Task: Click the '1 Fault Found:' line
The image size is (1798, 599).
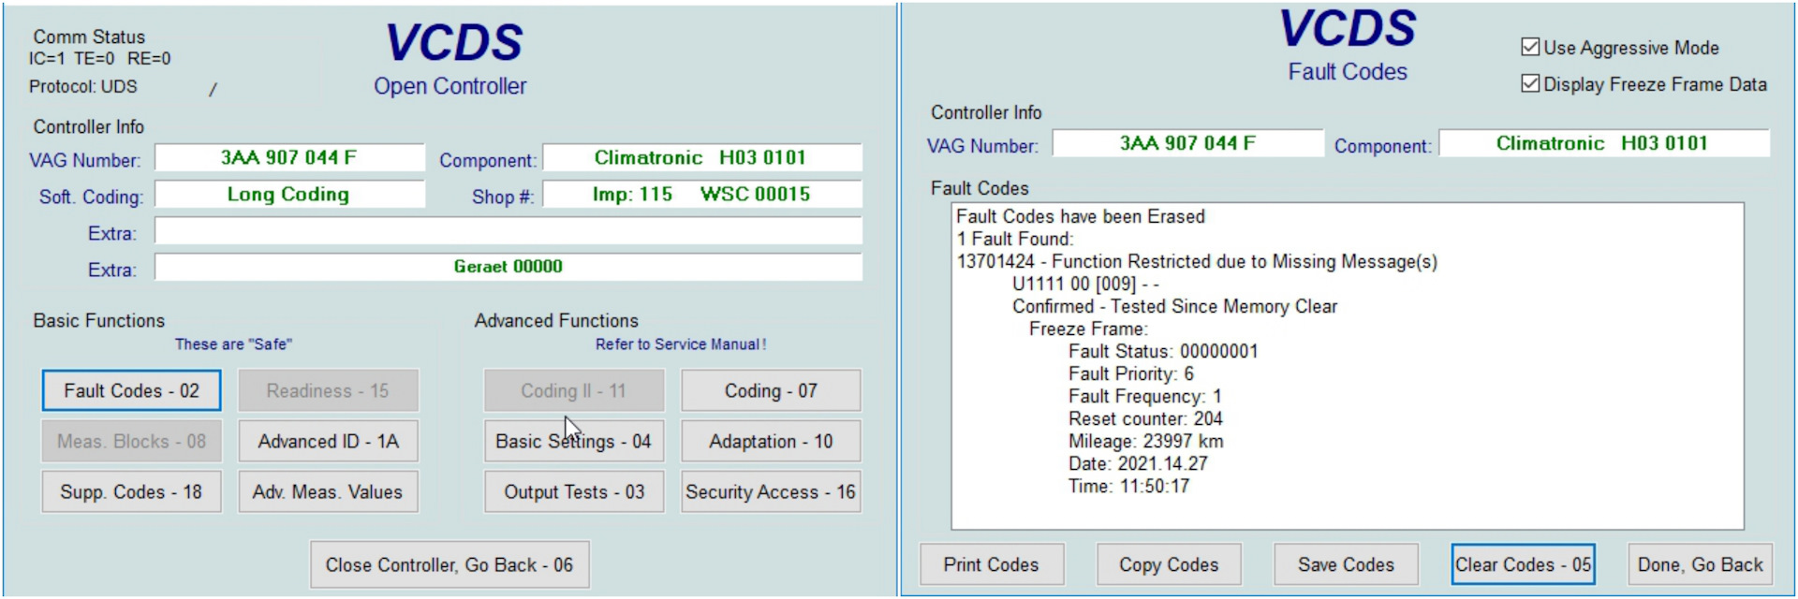Action: [1015, 239]
